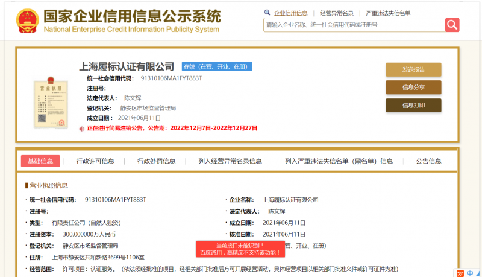The width and height of the screenshot is (482, 277).
Task: Click the national emblem logo
Action: point(28,21)
